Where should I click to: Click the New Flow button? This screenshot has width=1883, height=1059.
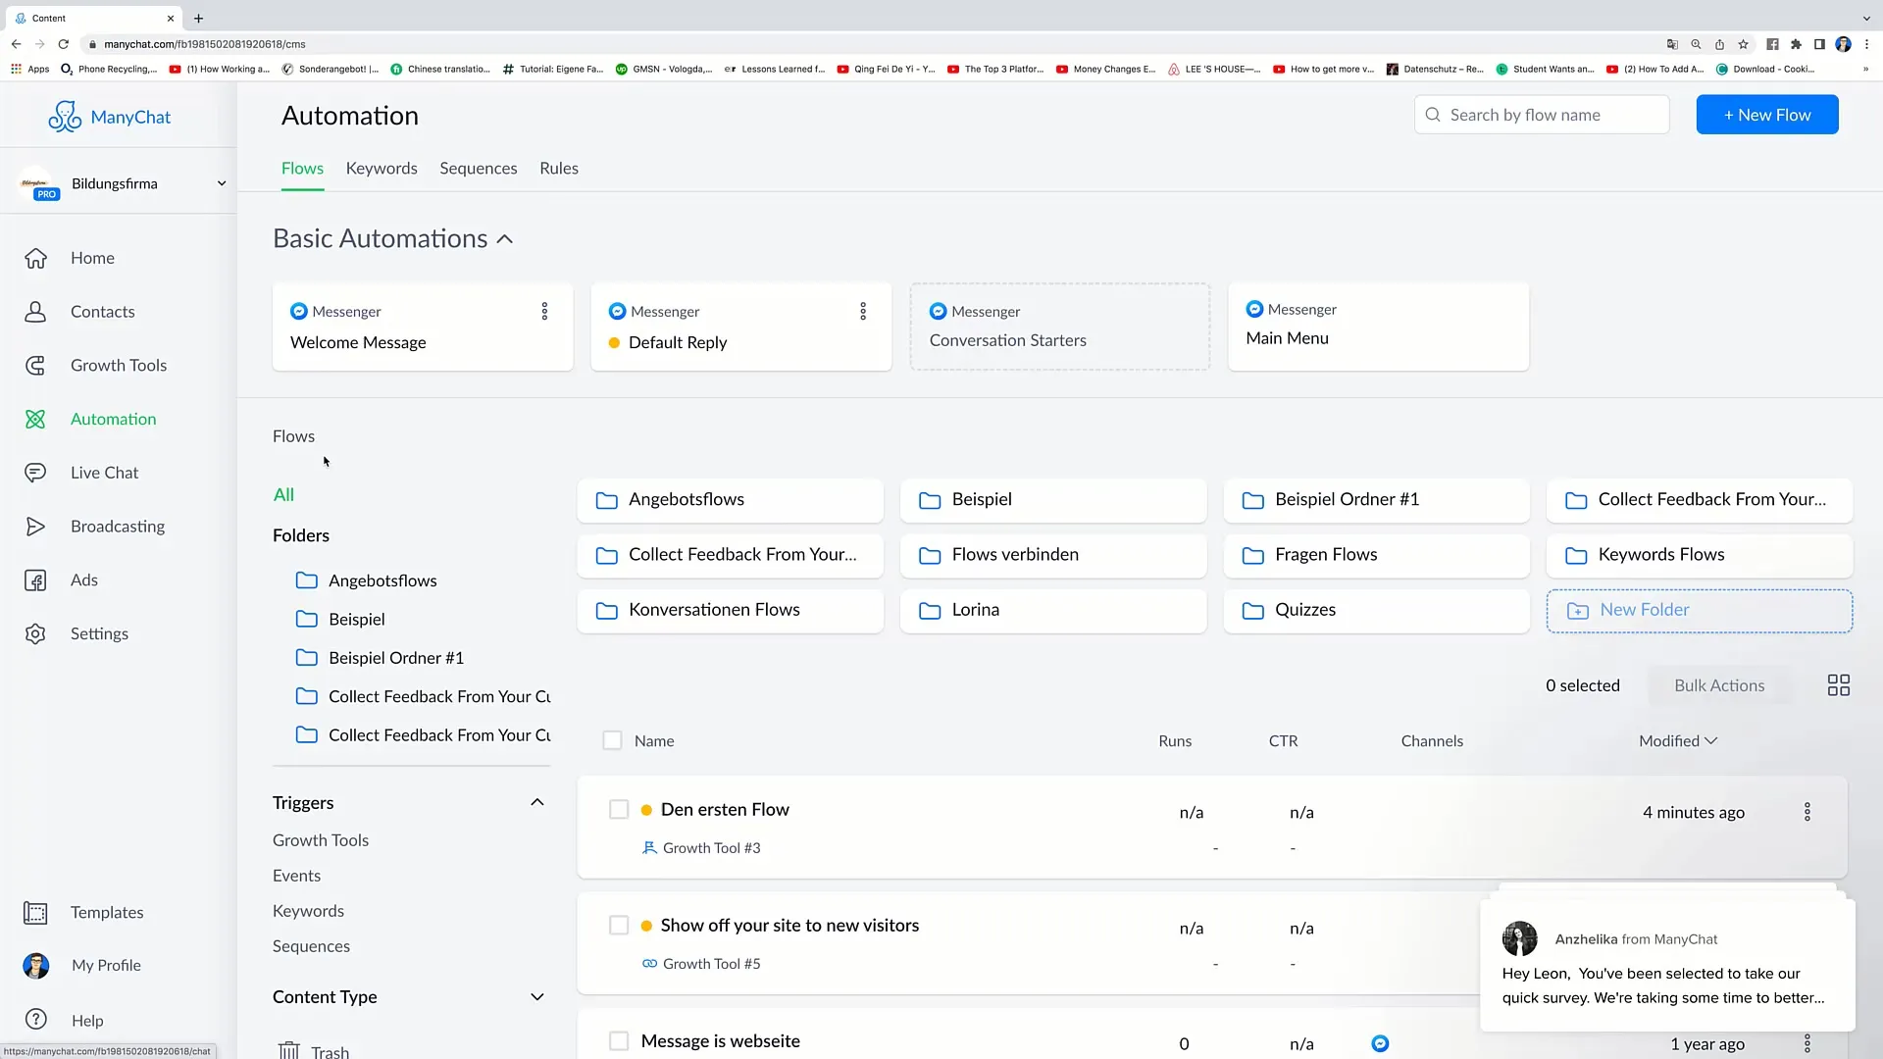[x=1766, y=115]
